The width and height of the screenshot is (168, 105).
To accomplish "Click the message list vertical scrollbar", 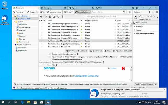I will coord(131,35).
